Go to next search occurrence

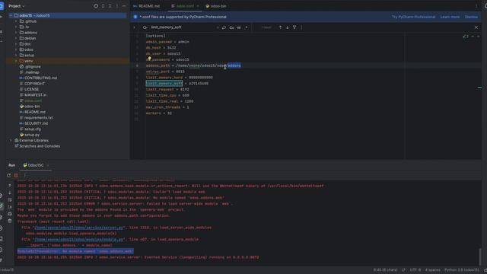click(x=288, y=27)
